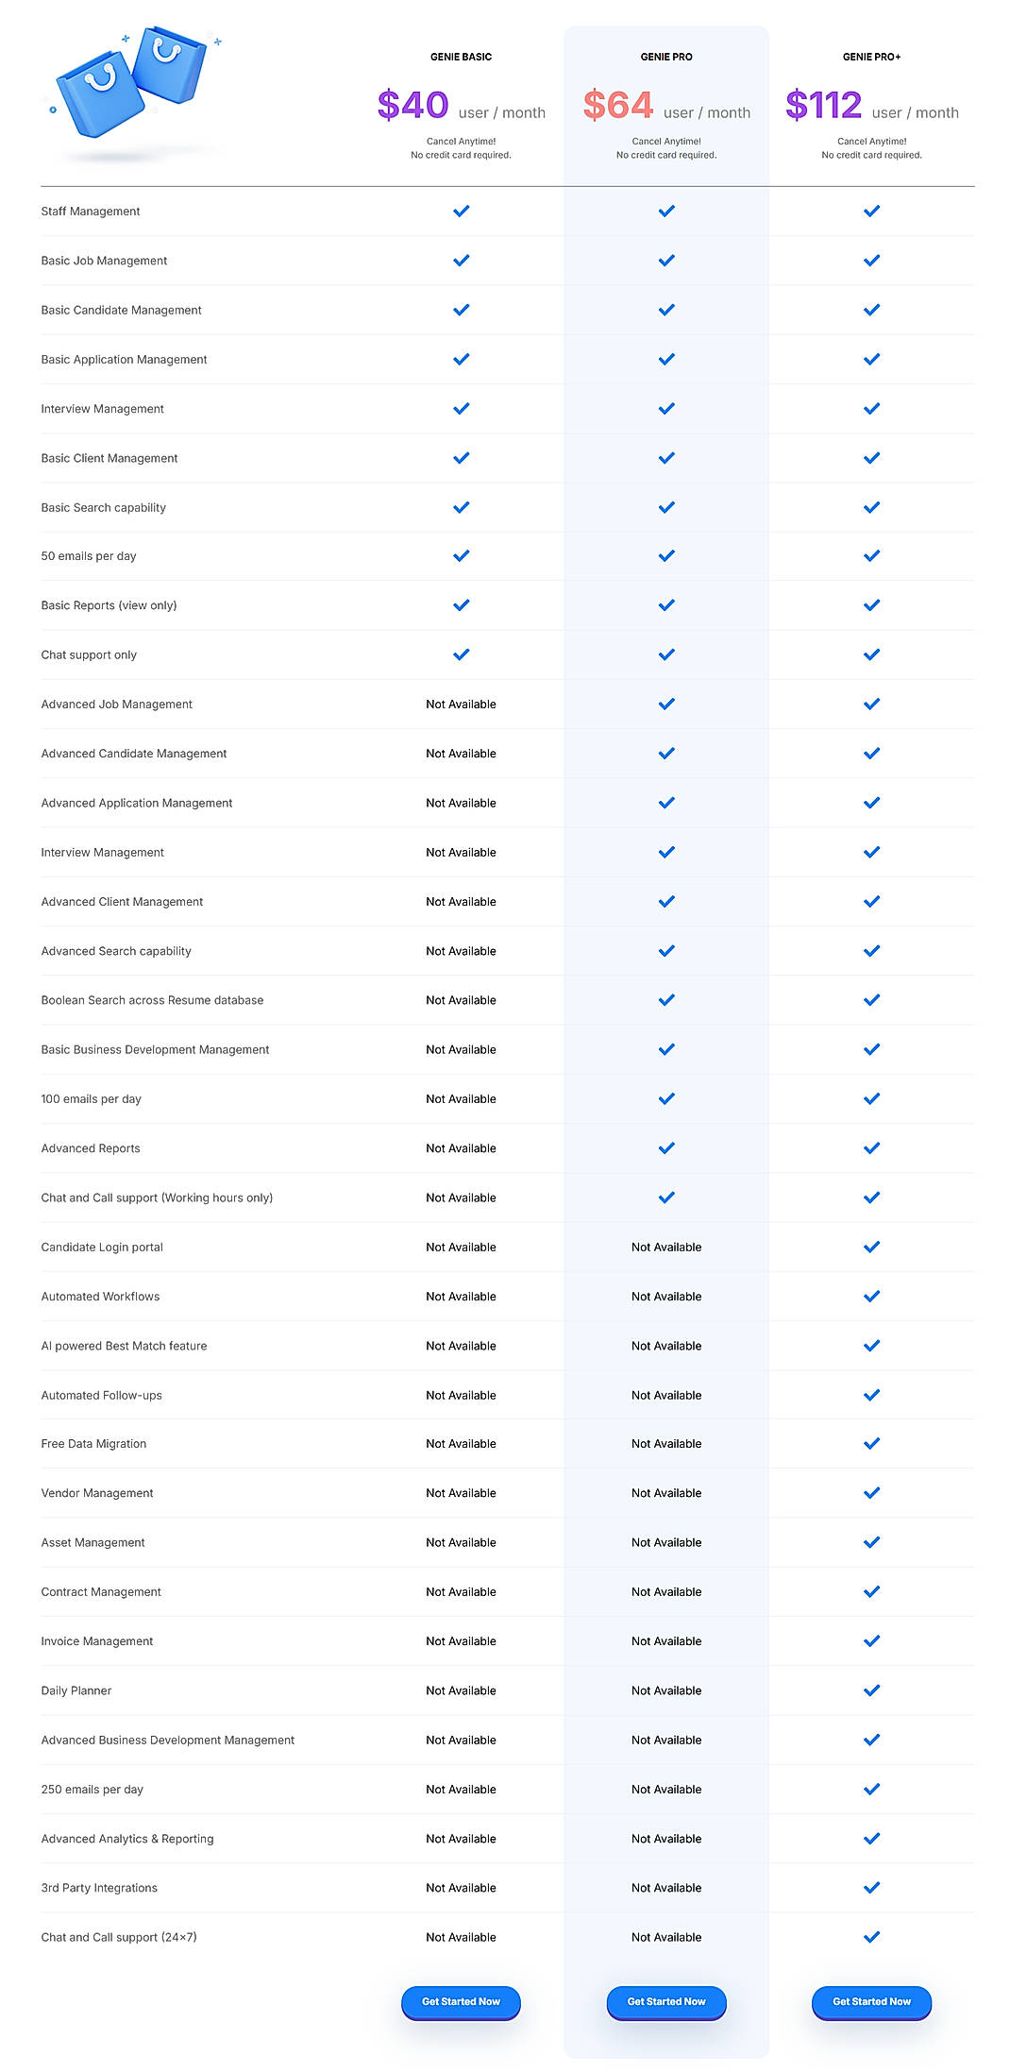This screenshot has height=2072, width=1010.
Task: Click the Basic Client Management checkmark under Genie Pro
Action: [666, 457]
